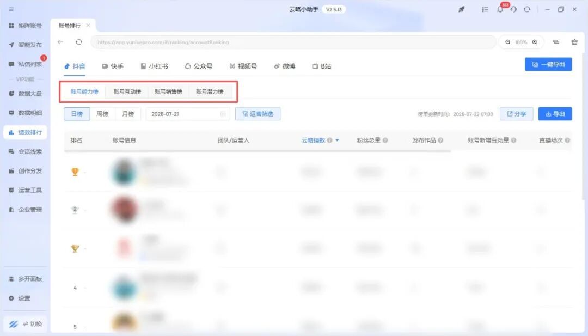Open 会话线索 in the sidebar
The width and height of the screenshot is (588, 336).
pos(25,151)
